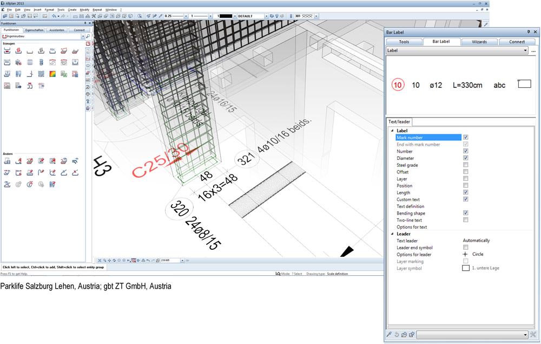Enable the Position checkbox
This screenshot has width=541, height=344.
click(465, 185)
